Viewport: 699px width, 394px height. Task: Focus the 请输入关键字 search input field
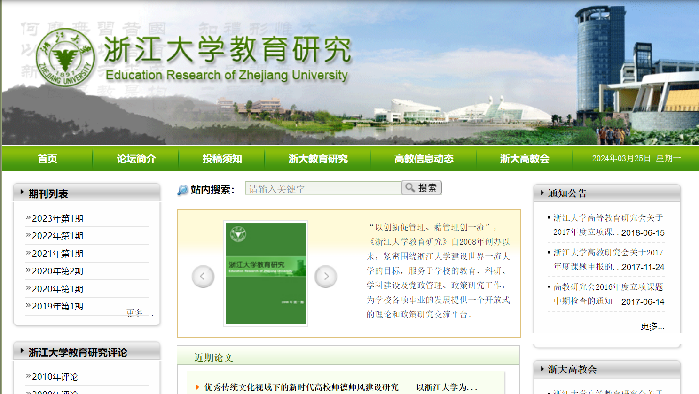(323, 188)
